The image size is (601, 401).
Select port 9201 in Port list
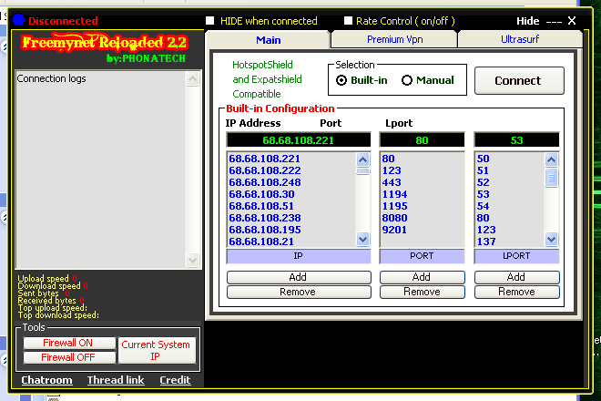click(394, 230)
